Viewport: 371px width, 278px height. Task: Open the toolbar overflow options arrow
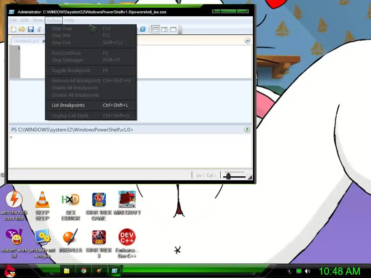[180, 30]
